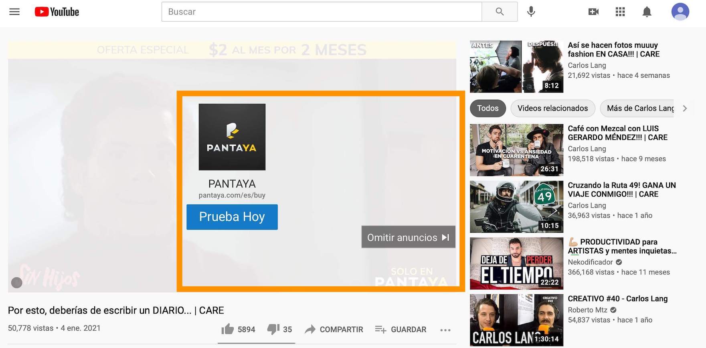The width and height of the screenshot is (706, 348).
Task: Open the notifications bell
Action: coord(647,12)
